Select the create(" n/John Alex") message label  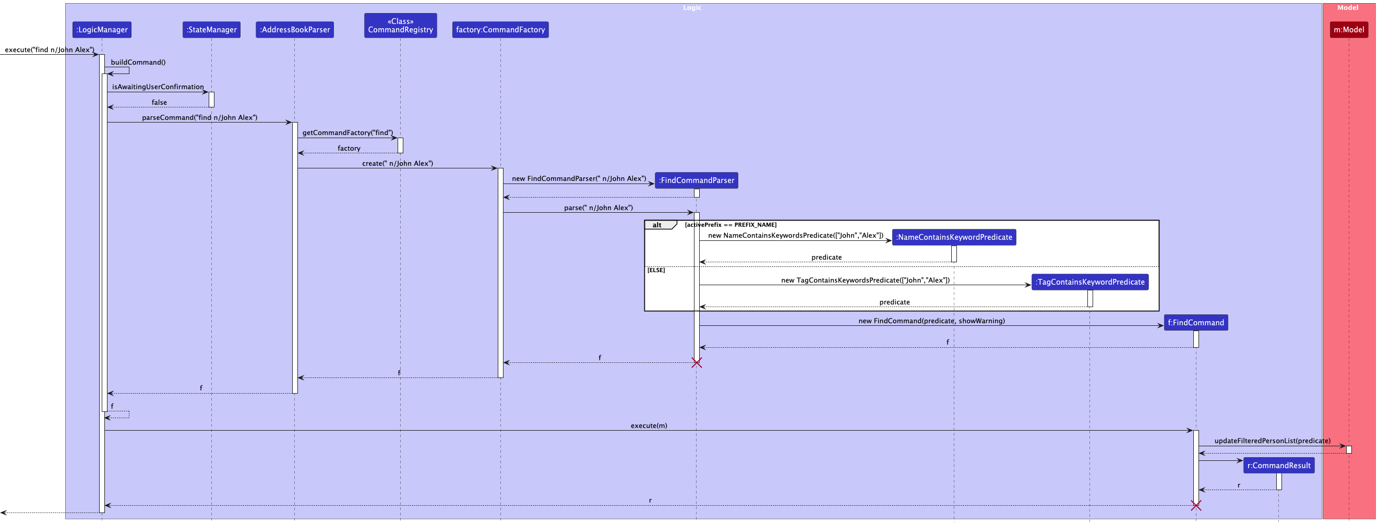pos(398,164)
